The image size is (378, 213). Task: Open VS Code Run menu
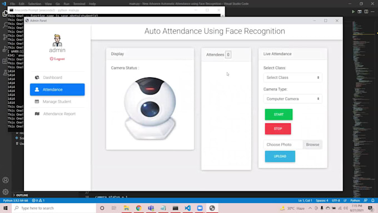point(67,4)
